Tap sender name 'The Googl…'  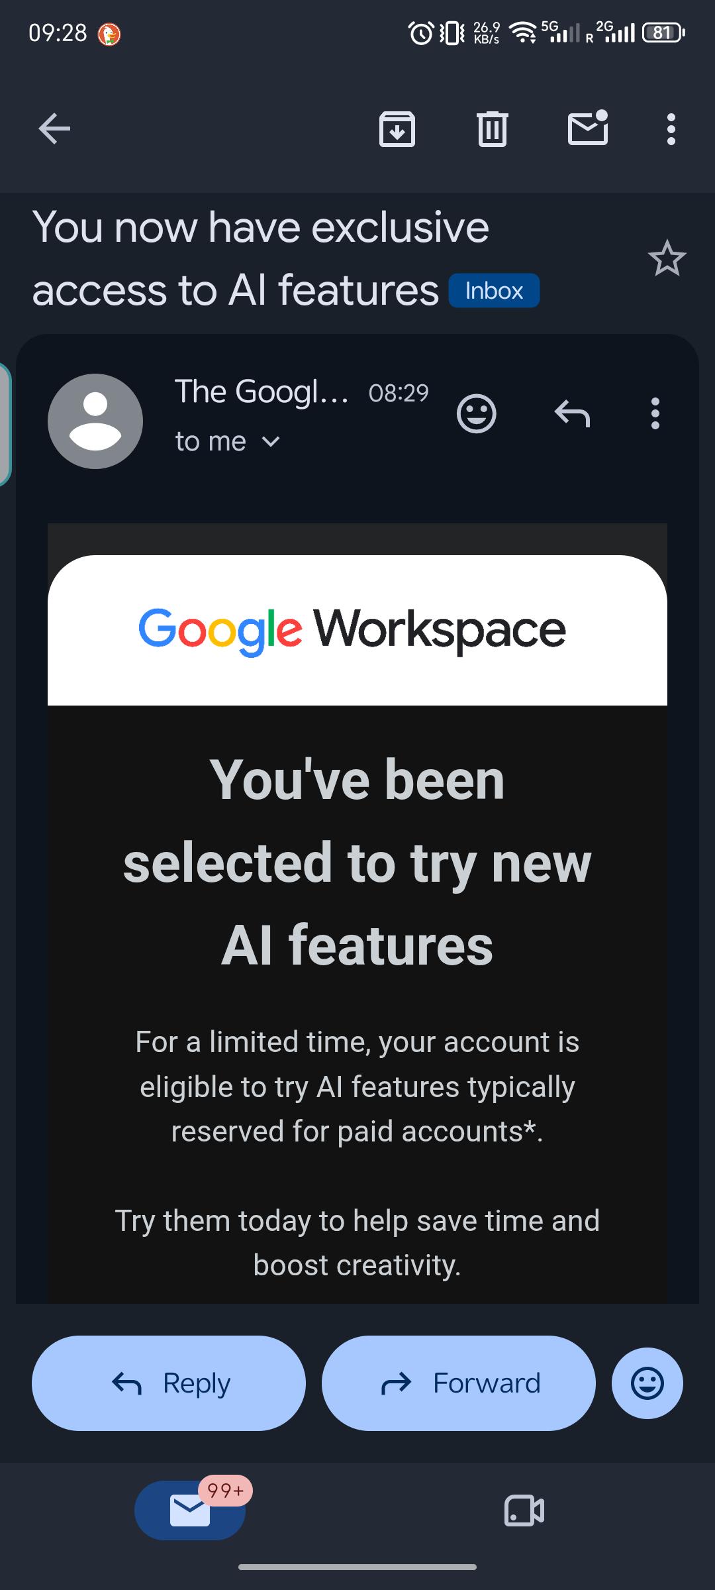pos(262,392)
